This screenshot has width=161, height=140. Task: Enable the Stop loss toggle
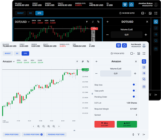coord(135,85)
